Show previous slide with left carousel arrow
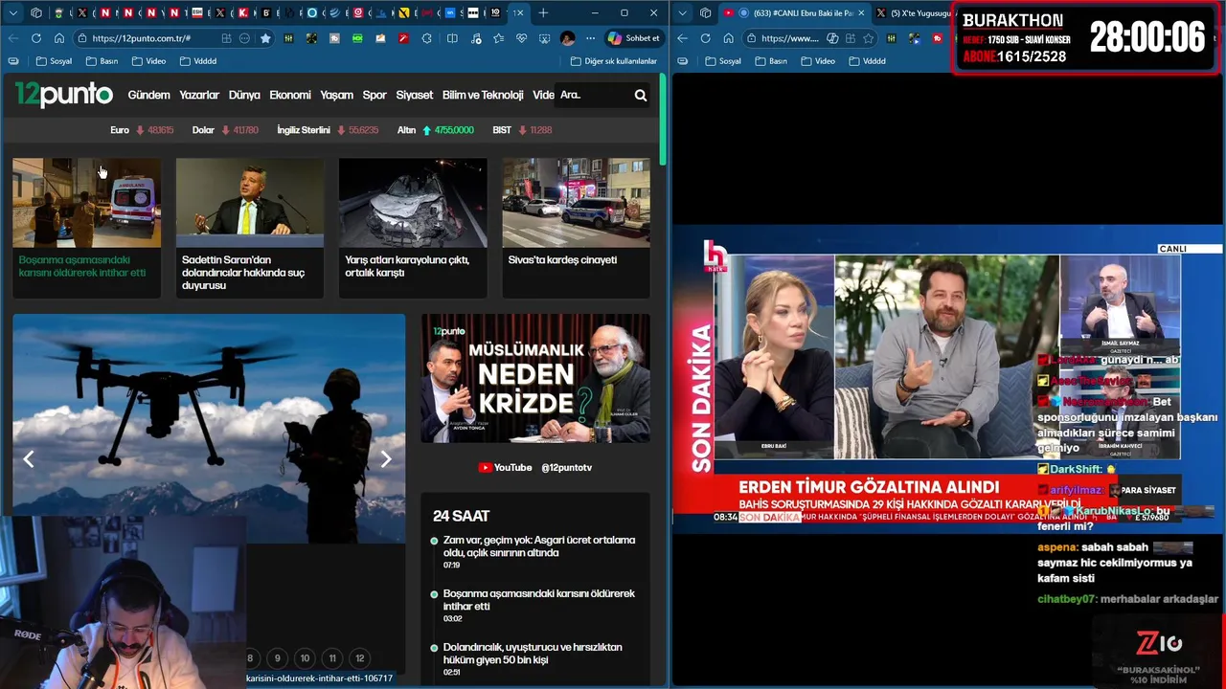This screenshot has height=689, width=1226. [x=29, y=459]
